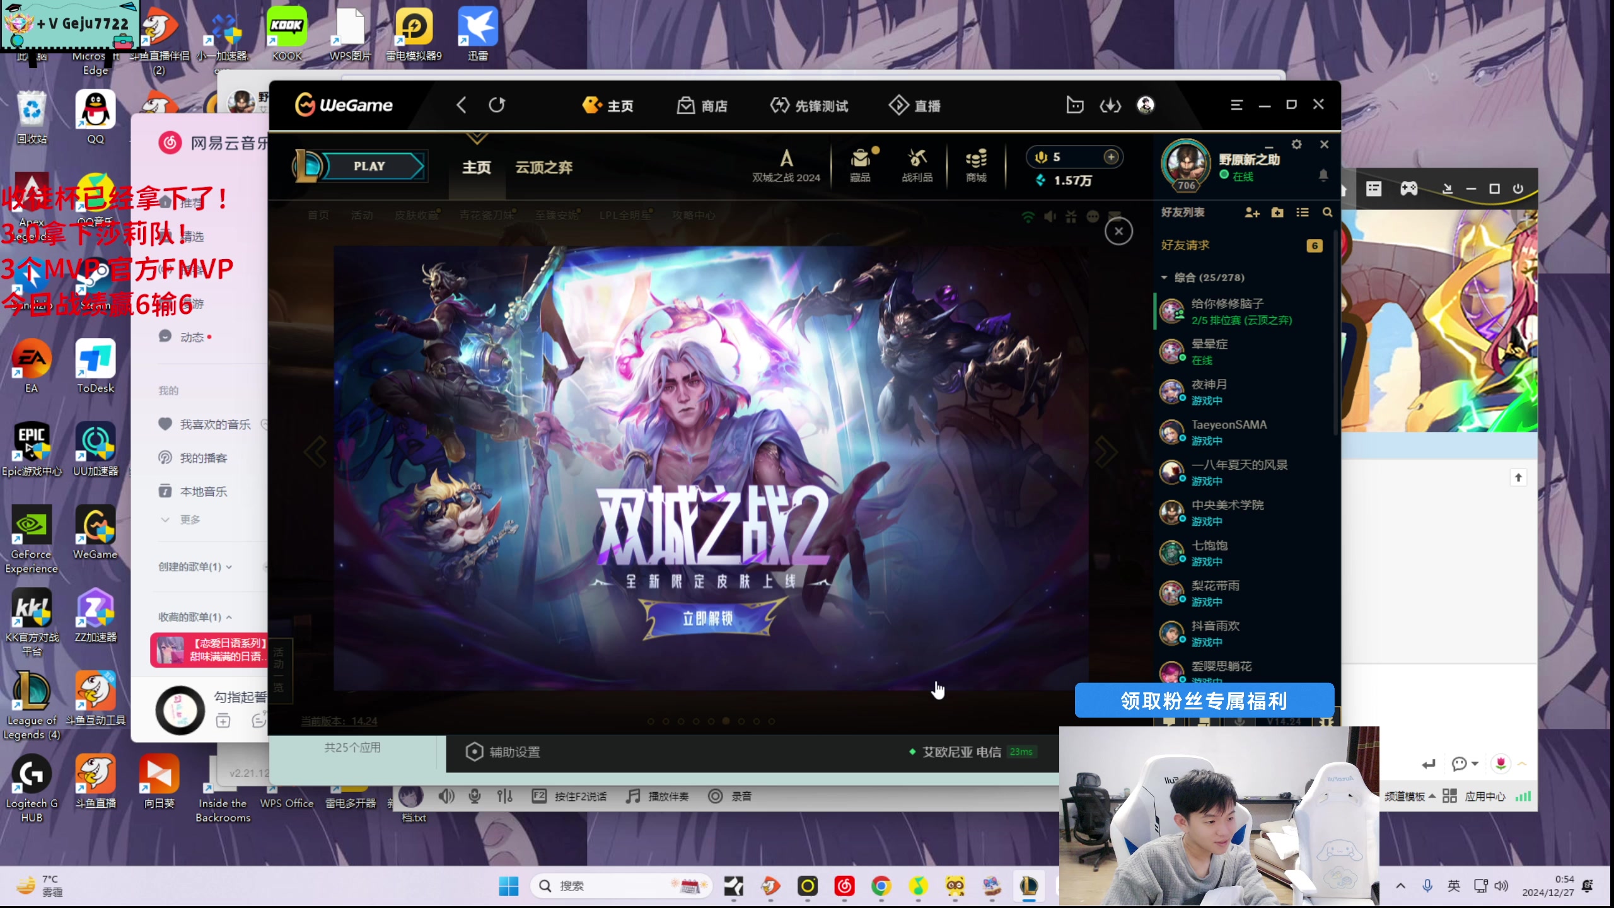This screenshot has height=908, width=1614.
Task: Open 我喜欢的音乐 in NetEase Music
Action: 204,424
